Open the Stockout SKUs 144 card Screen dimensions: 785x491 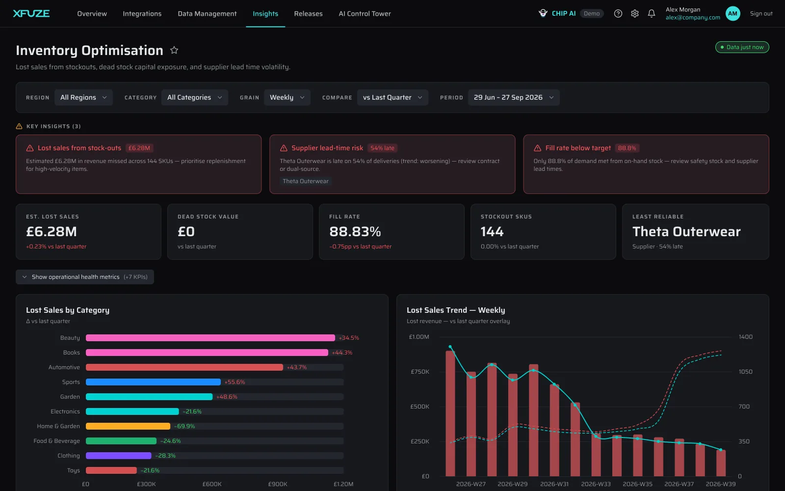pyautogui.click(x=543, y=232)
